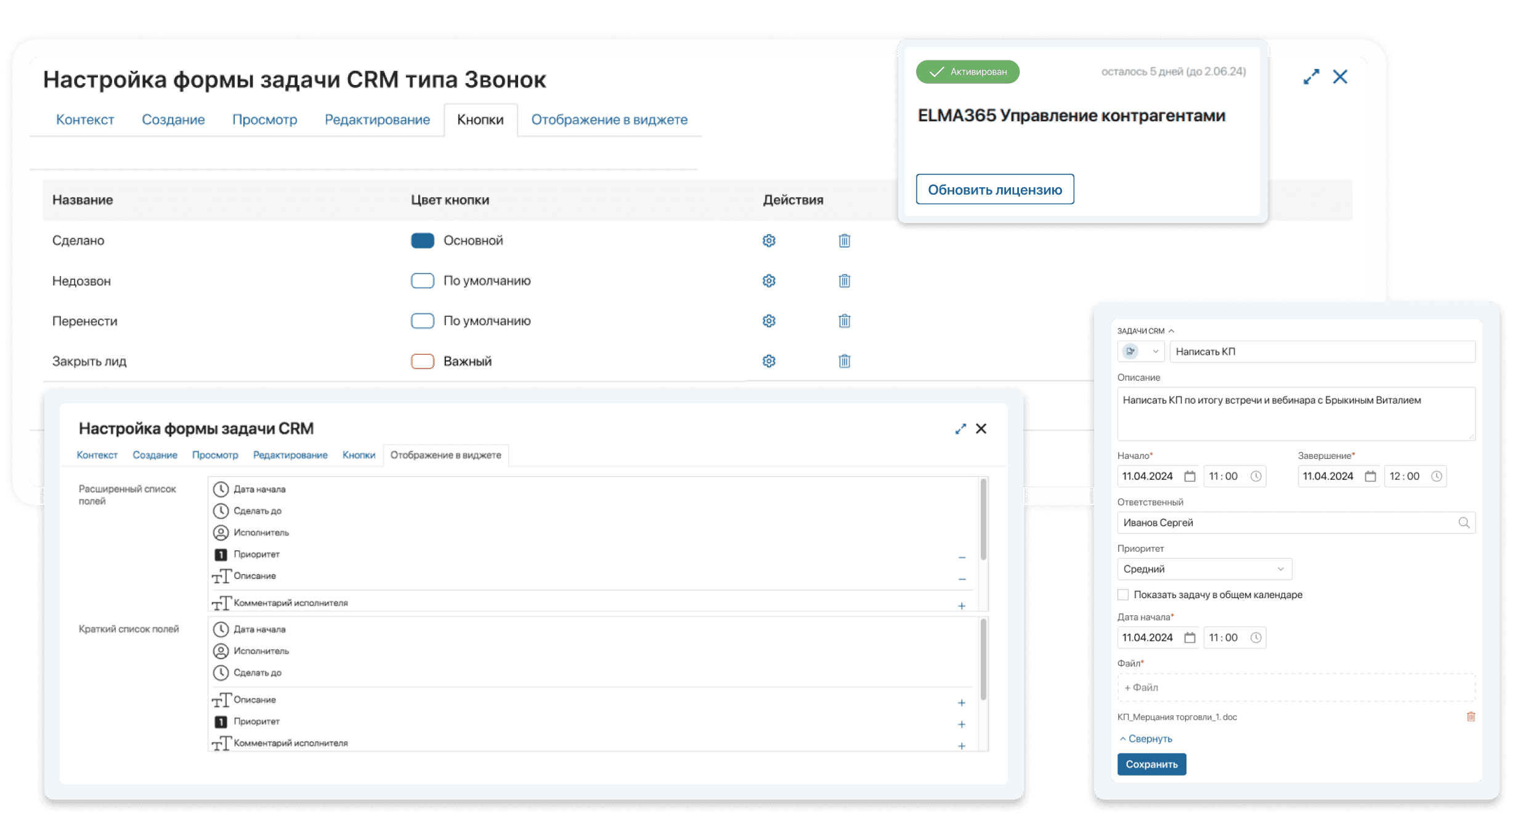The height and width of the screenshot is (839, 1513).
Task: Remove Приоритет from extended field list
Action: point(961,557)
